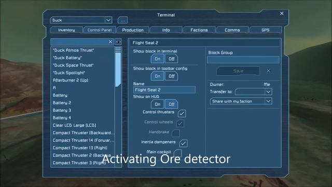332x187 pixels.
Task: Turn on Show block in toolbar config
Action: coord(157,76)
